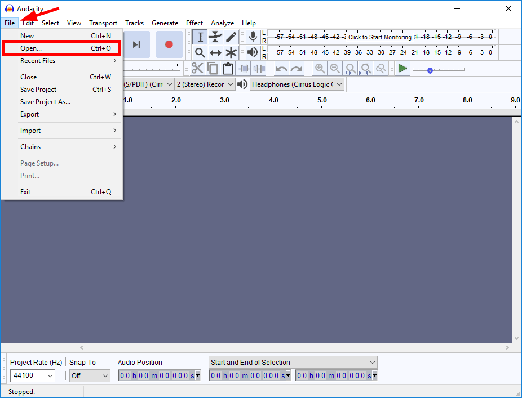Select the Multi-Tool asterisk icon

pyautogui.click(x=231, y=52)
